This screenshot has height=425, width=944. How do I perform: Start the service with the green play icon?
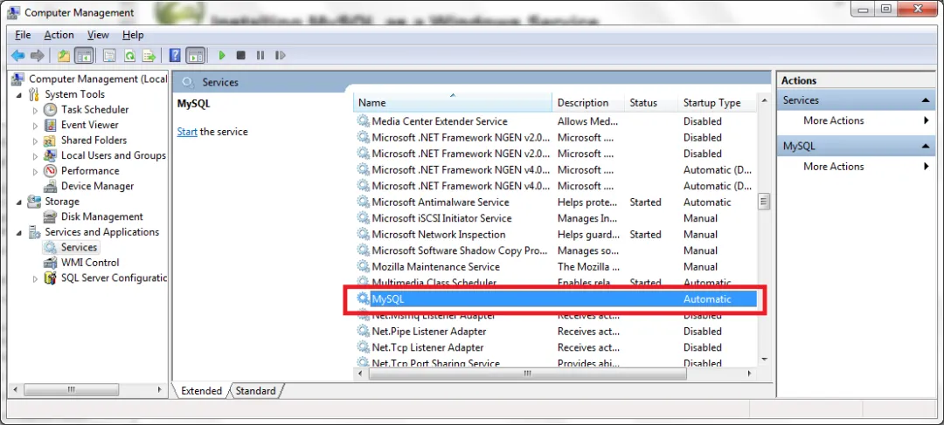coord(221,55)
